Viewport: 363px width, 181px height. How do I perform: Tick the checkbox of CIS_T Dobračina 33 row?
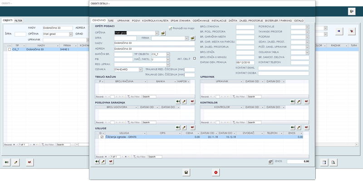tap(10, 50)
